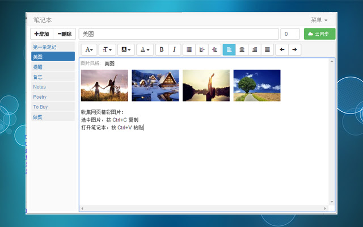Click the 增加 add note button
Screen dimensions: 363x227
click(x=41, y=34)
